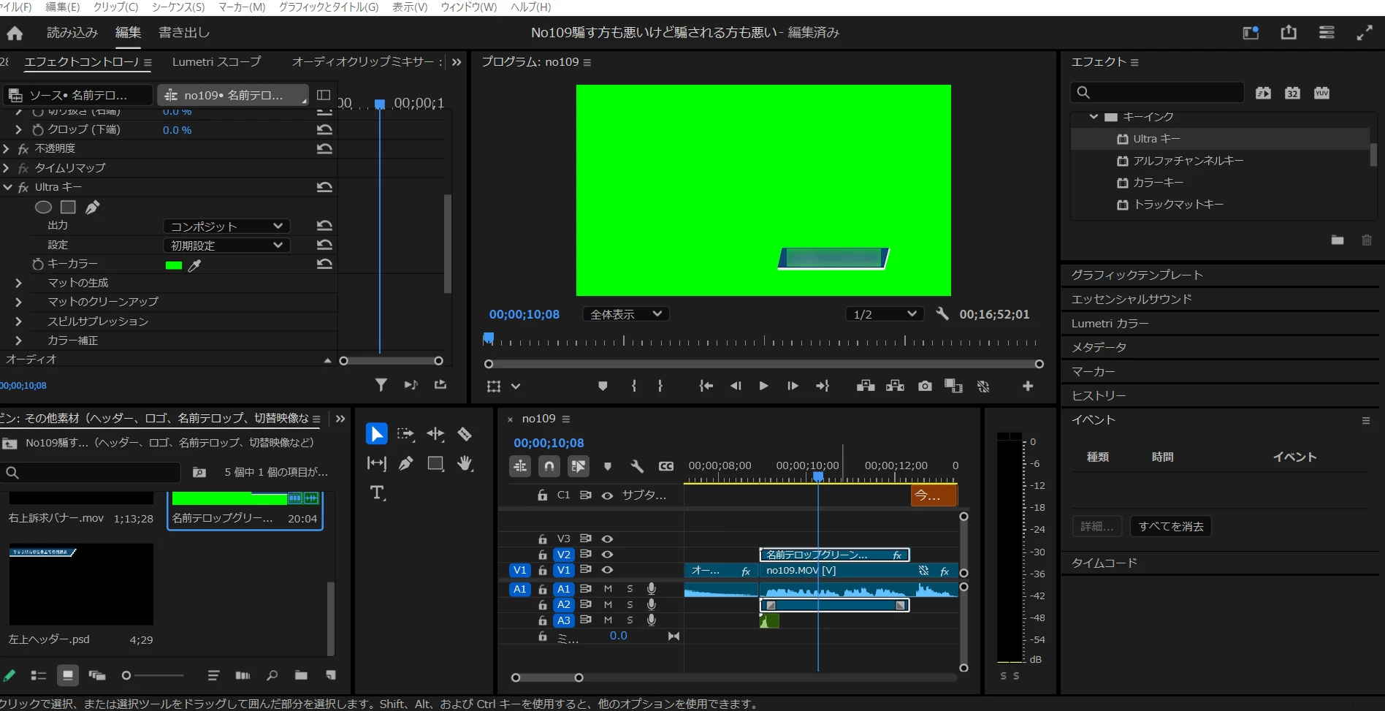Select the Razor tool

(x=465, y=434)
